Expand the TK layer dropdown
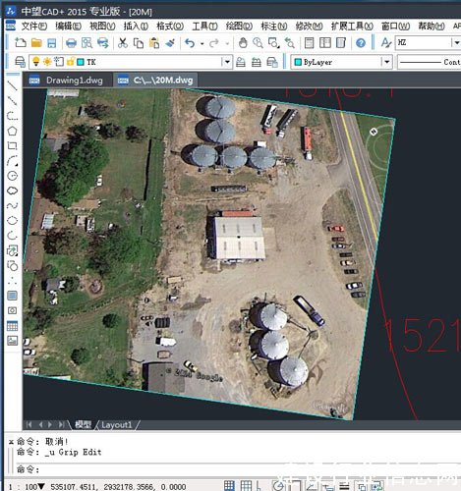Viewport: 461px width, 491px height. click(227, 62)
